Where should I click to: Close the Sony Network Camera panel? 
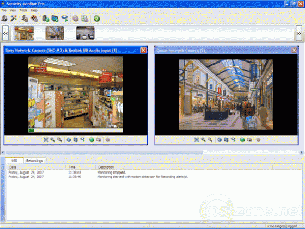(x=143, y=50)
